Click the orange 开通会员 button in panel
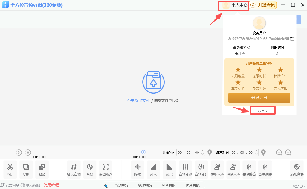 259,98
